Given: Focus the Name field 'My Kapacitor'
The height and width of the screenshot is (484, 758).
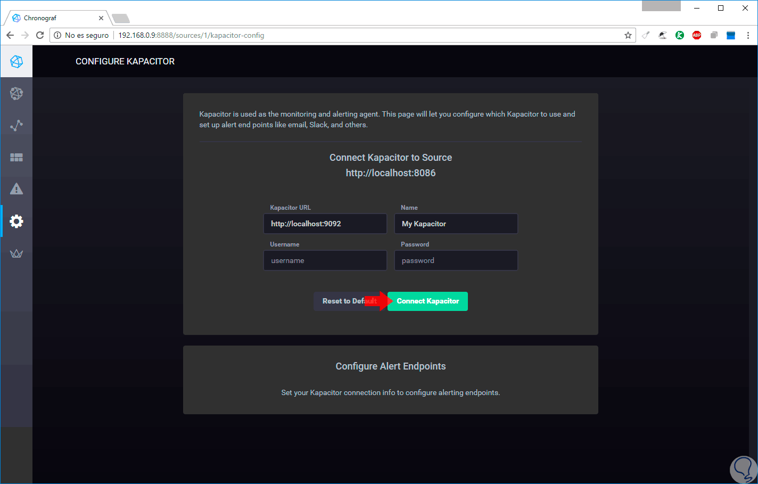Looking at the screenshot, I should point(456,224).
